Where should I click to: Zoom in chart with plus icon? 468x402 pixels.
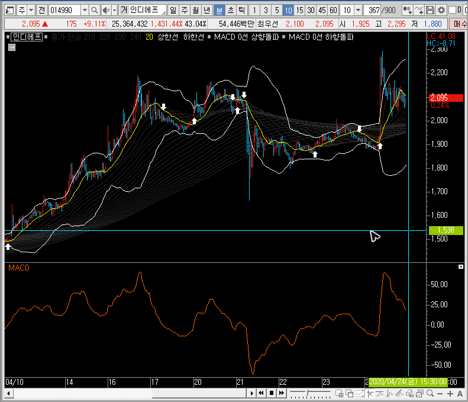coord(450,394)
